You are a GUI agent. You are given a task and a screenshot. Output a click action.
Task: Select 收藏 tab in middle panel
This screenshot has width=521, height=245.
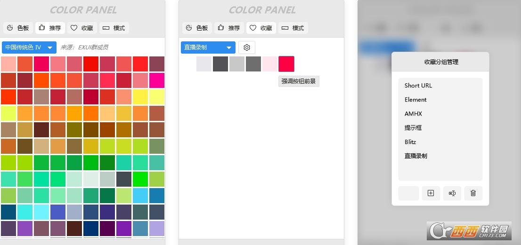(261, 28)
